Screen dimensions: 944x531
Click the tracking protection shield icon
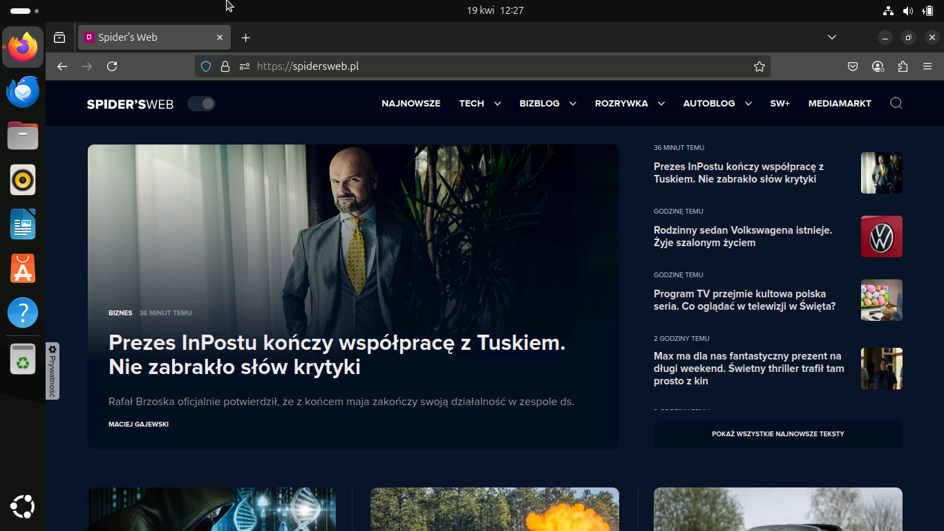click(x=205, y=66)
